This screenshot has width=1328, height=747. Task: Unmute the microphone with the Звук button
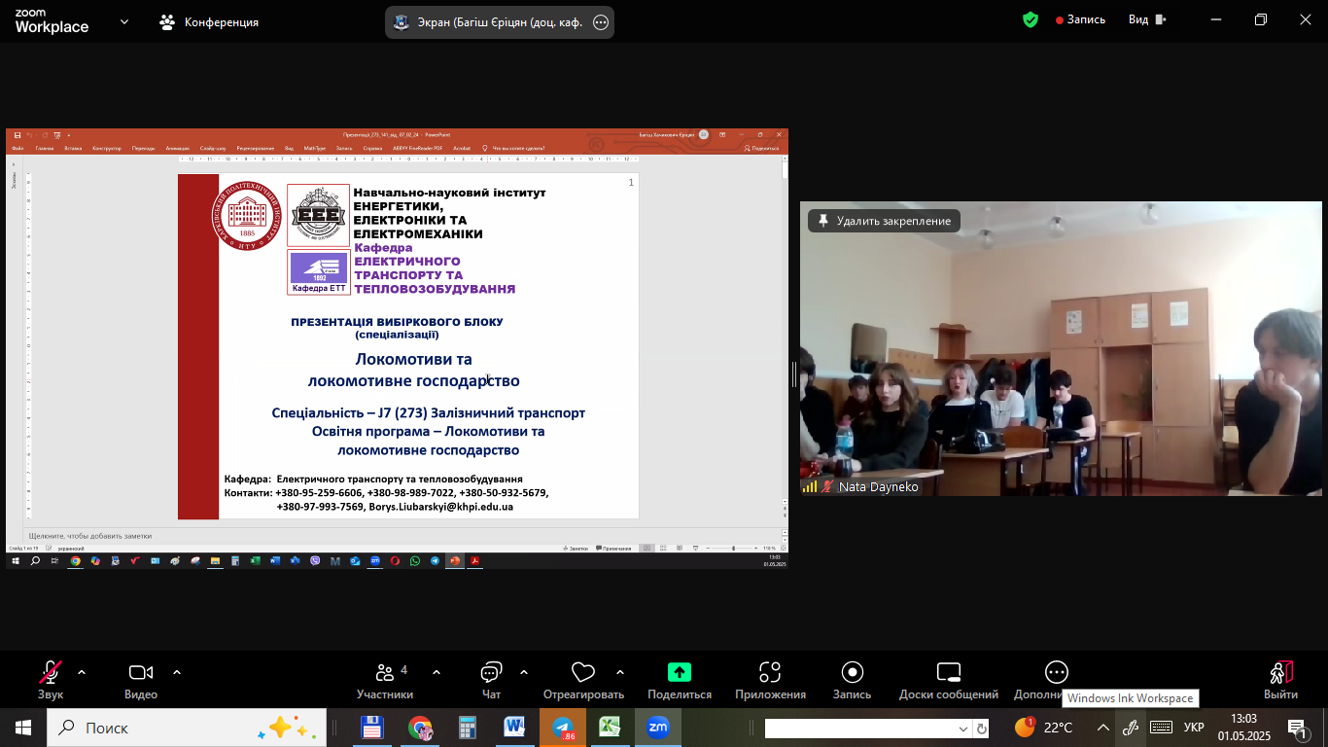(51, 681)
